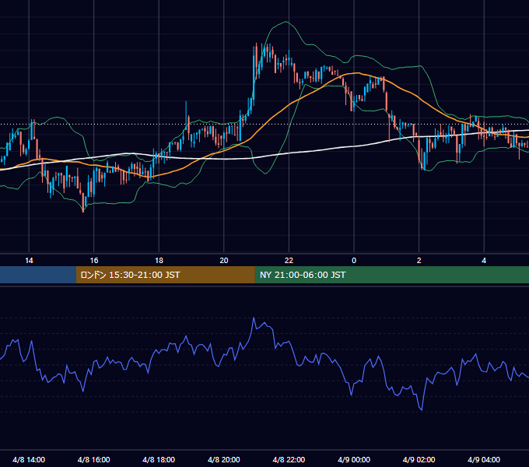529x467 pixels.
Task: Click the '4/8 14:00' date label
Action: point(29,459)
